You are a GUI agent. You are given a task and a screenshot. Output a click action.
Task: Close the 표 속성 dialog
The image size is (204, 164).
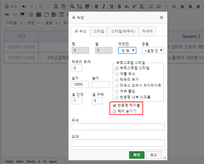pyautogui.click(x=161, y=17)
